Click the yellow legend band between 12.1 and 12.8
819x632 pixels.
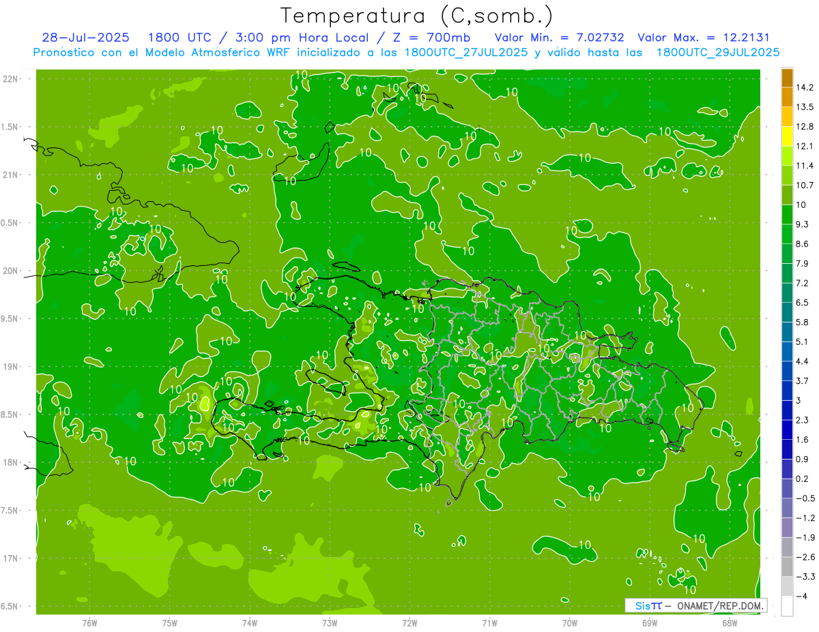787,136
